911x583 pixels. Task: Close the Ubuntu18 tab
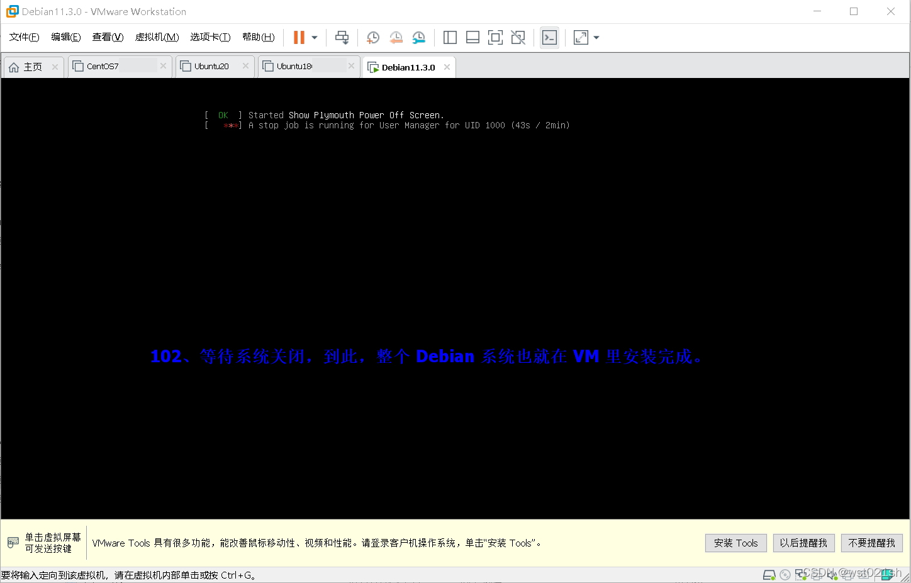tap(351, 66)
